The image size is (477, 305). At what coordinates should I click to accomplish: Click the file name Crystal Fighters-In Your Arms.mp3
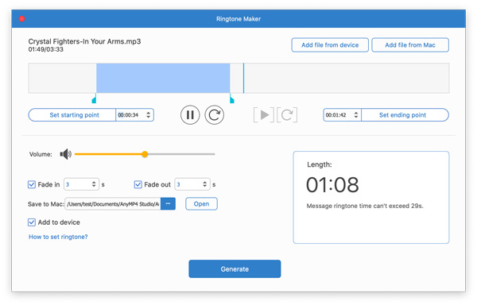tap(84, 41)
